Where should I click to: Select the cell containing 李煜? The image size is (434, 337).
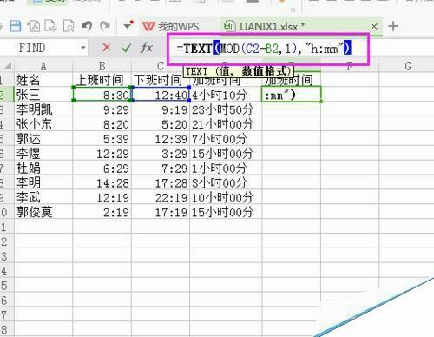point(43,153)
